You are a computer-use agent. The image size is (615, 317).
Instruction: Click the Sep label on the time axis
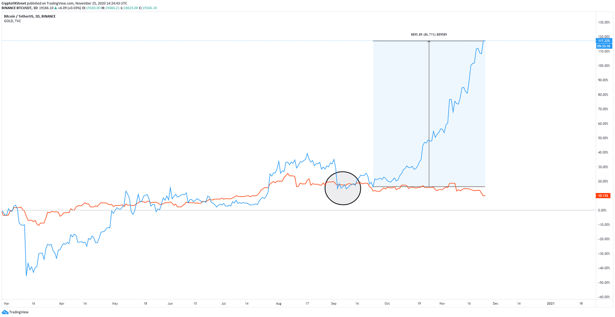[x=333, y=303]
